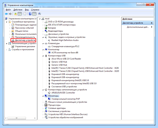Open Дополнительные действия submenu

(138, 27)
